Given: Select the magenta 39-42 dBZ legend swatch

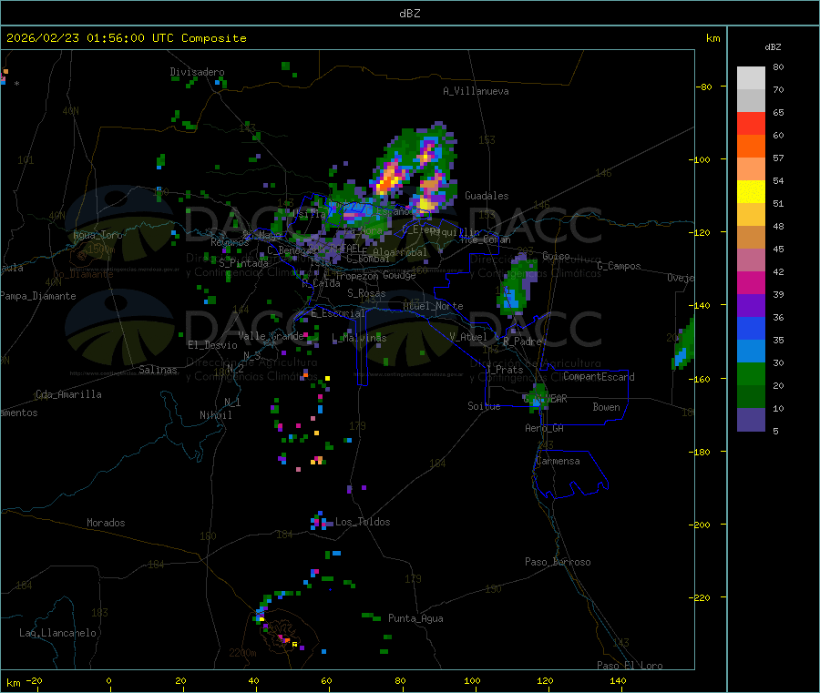Looking at the screenshot, I should [751, 282].
